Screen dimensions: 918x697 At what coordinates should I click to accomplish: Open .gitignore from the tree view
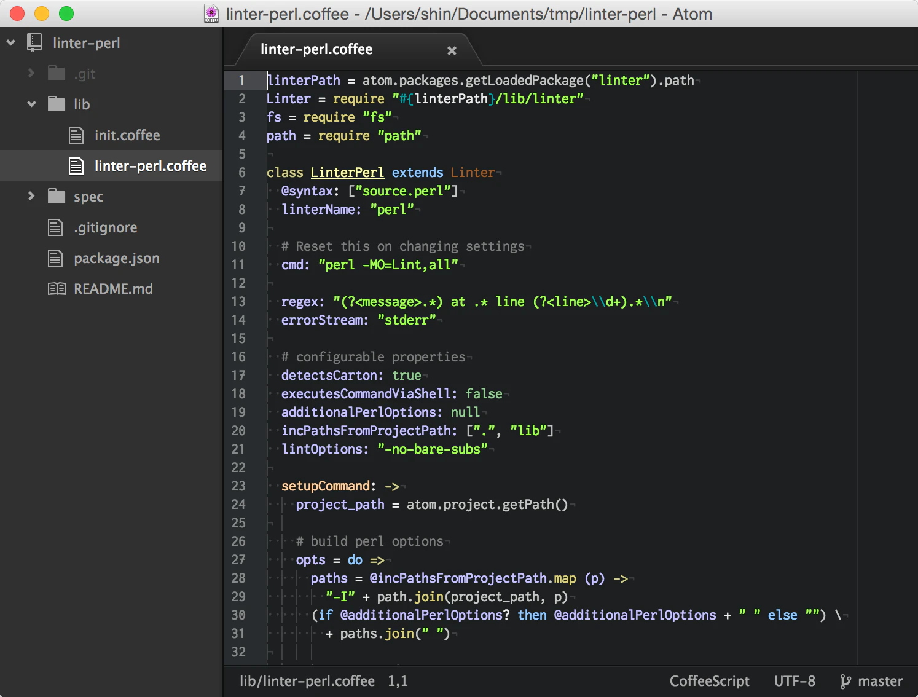[x=106, y=228]
